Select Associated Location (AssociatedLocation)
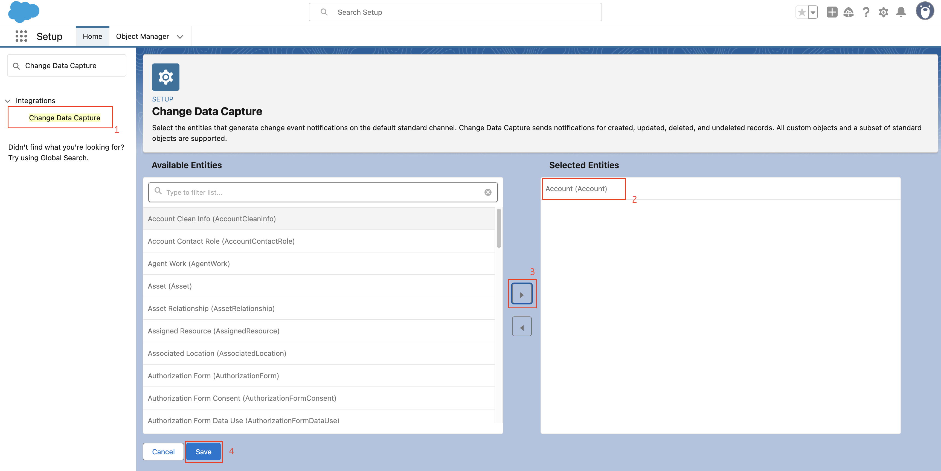Image resolution: width=941 pixels, height=471 pixels. [x=318, y=353]
